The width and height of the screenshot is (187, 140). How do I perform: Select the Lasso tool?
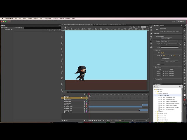tap(184, 39)
